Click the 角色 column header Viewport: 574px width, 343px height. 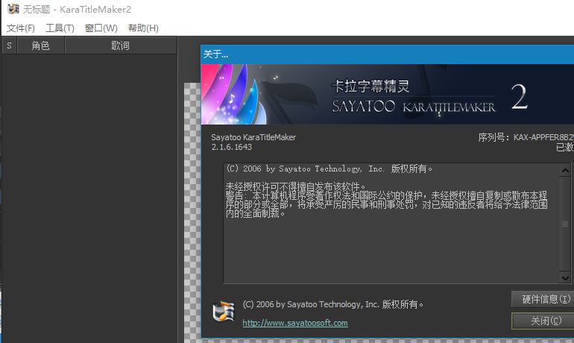41,45
